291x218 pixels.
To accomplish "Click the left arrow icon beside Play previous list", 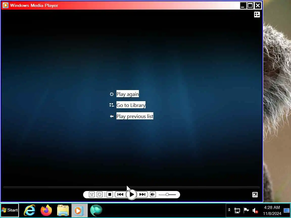I will pos(112,116).
